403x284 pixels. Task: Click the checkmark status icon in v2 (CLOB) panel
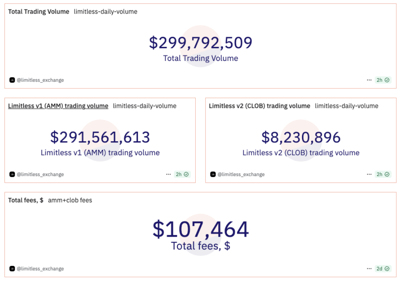[x=387, y=175]
